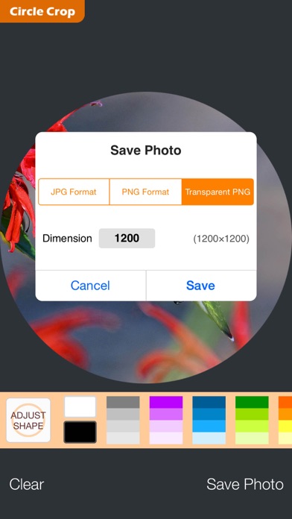Click the Dimension 1200 field
Image resolution: width=292 pixels, height=519 pixels.
coord(127,239)
